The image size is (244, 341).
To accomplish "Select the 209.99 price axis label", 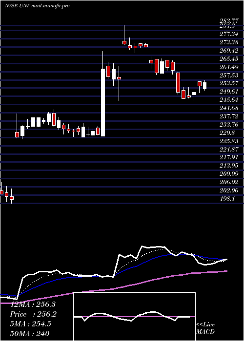I will click(x=229, y=174).
